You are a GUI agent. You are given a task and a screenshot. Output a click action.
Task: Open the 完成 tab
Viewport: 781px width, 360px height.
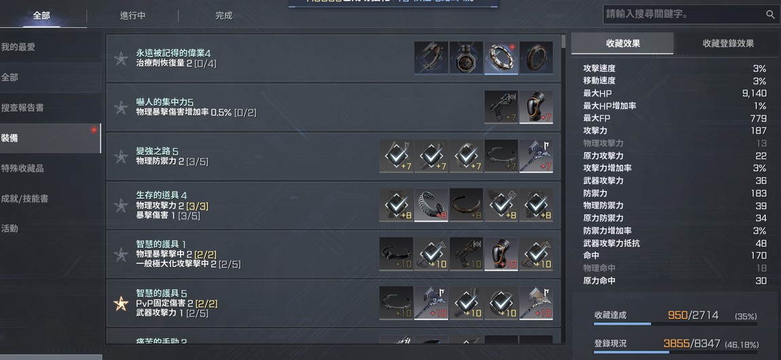[x=223, y=16]
